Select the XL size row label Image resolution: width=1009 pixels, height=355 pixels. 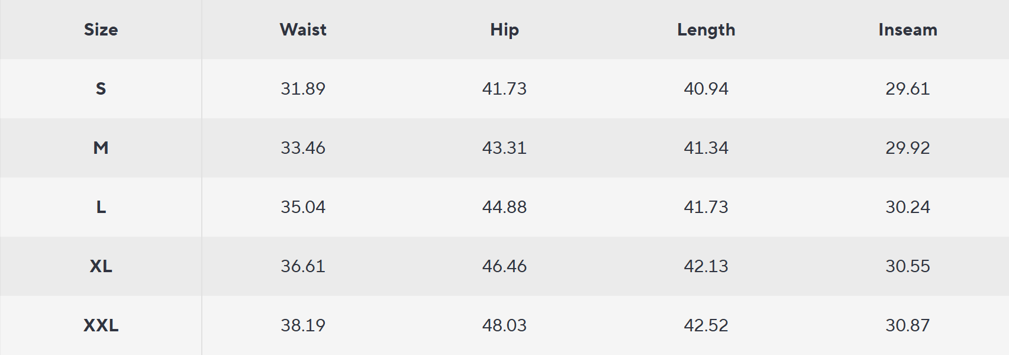(x=101, y=266)
